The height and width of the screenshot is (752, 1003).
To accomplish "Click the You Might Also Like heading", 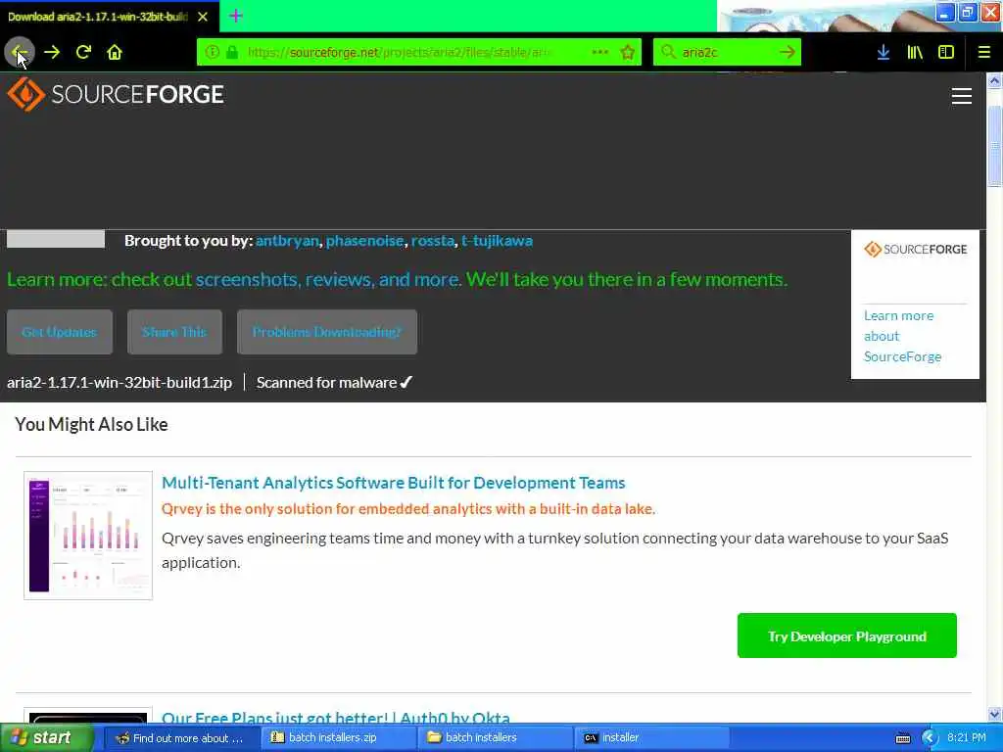I will 91,425.
